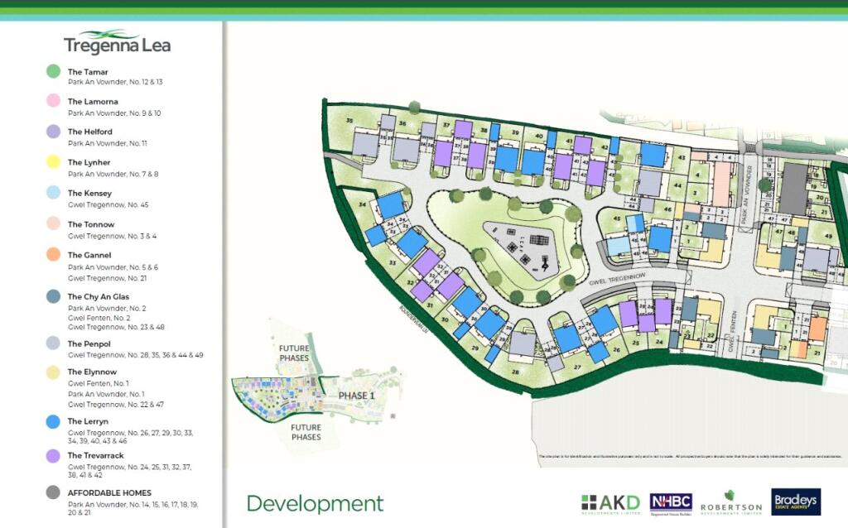Pick The Gannel orange legend circle
848x528 pixels.
(54, 254)
